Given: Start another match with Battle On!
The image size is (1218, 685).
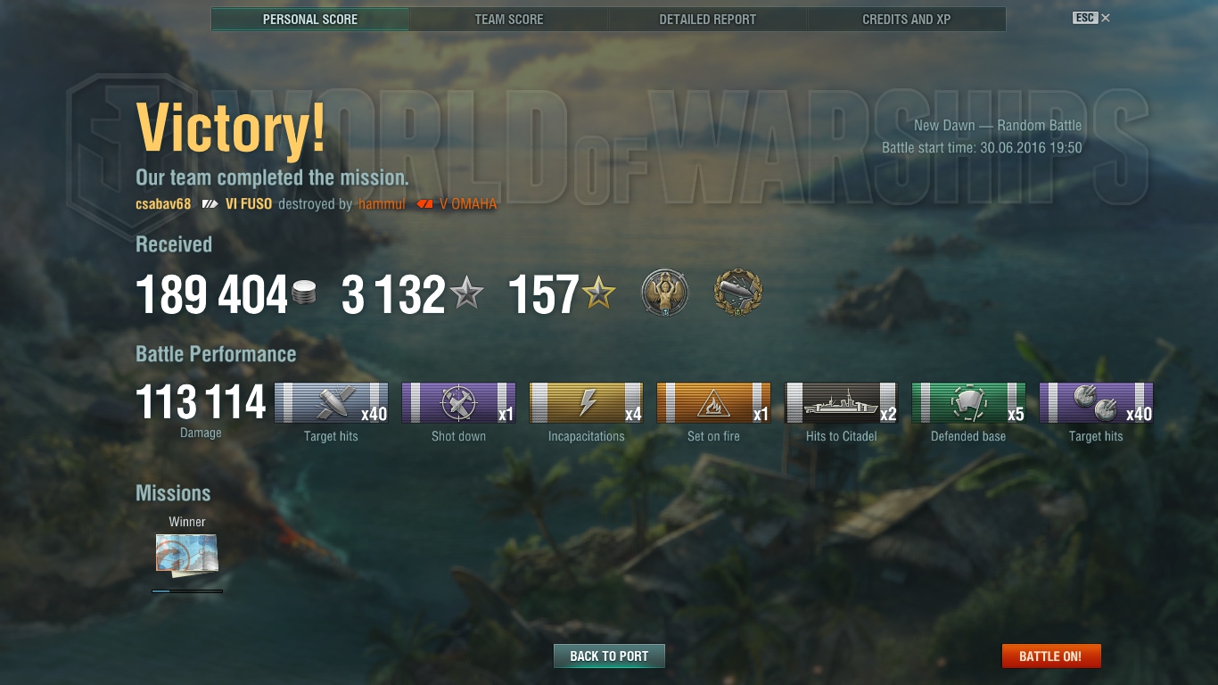Looking at the screenshot, I should 1051,656.
